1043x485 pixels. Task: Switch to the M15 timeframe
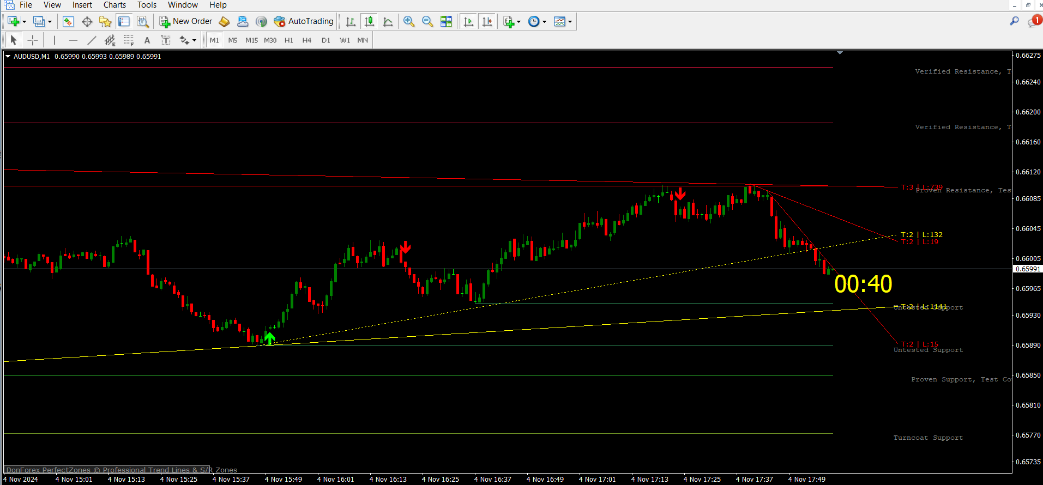[x=251, y=40]
